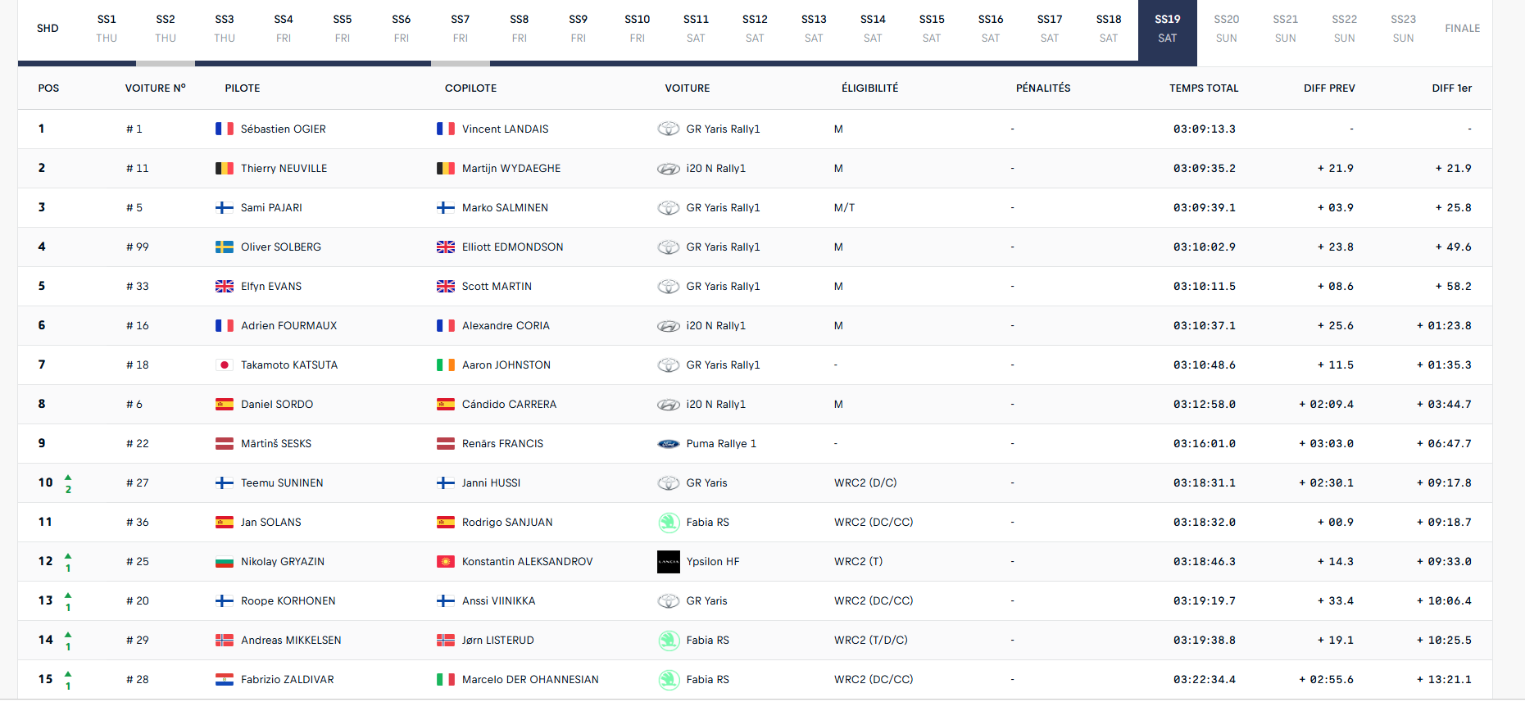Click co-driver name Cándido CARRERA
Viewport: 1525px width, 702px height.
click(509, 404)
